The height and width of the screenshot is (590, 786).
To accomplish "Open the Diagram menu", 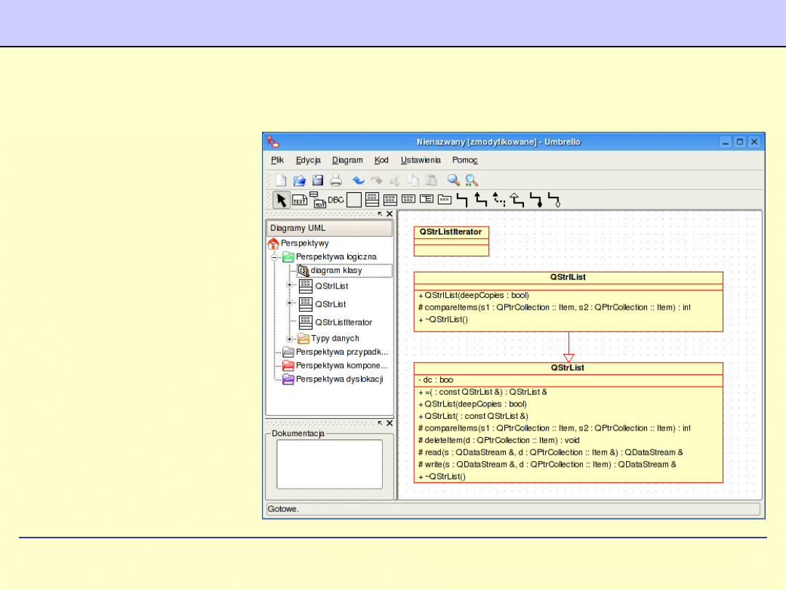I will pos(347,160).
